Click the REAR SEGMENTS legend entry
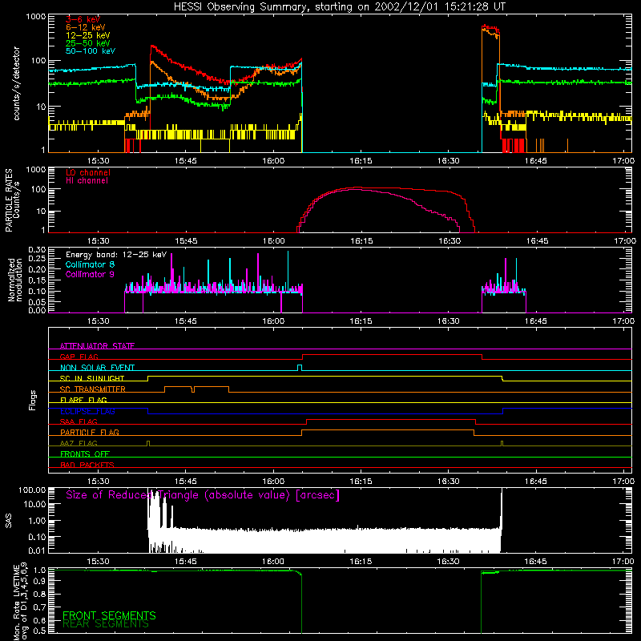 106,624
